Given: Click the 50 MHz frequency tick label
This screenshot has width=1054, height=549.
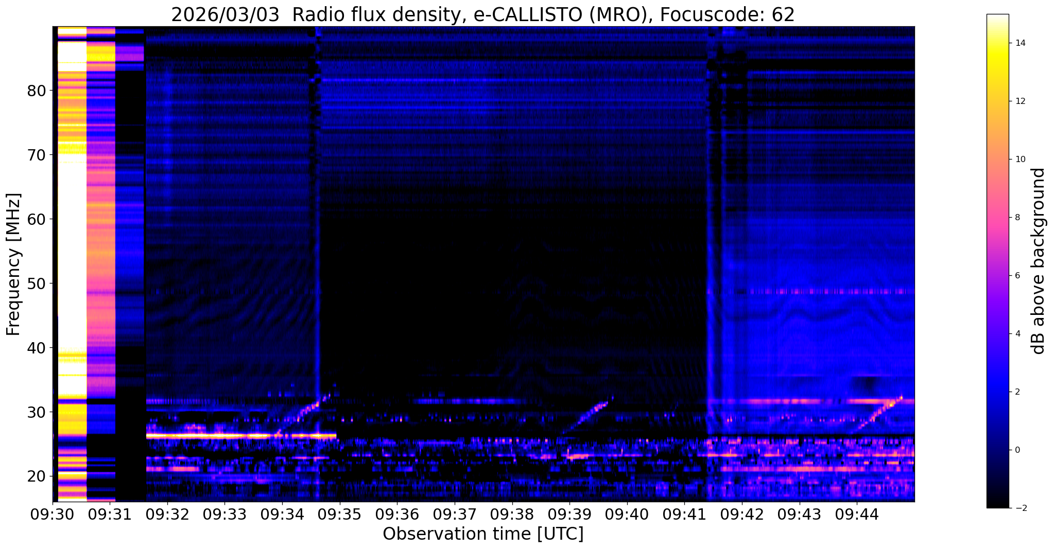Looking at the screenshot, I should tap(36, 284).
